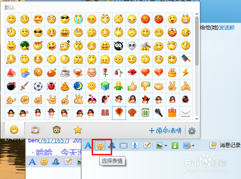Insert the thumbs up emoji
The image size is (241, 179).
132,86
